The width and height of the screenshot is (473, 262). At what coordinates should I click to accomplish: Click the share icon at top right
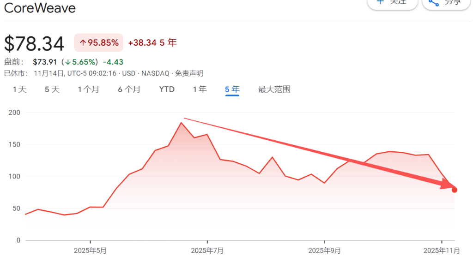pos(433,2)
